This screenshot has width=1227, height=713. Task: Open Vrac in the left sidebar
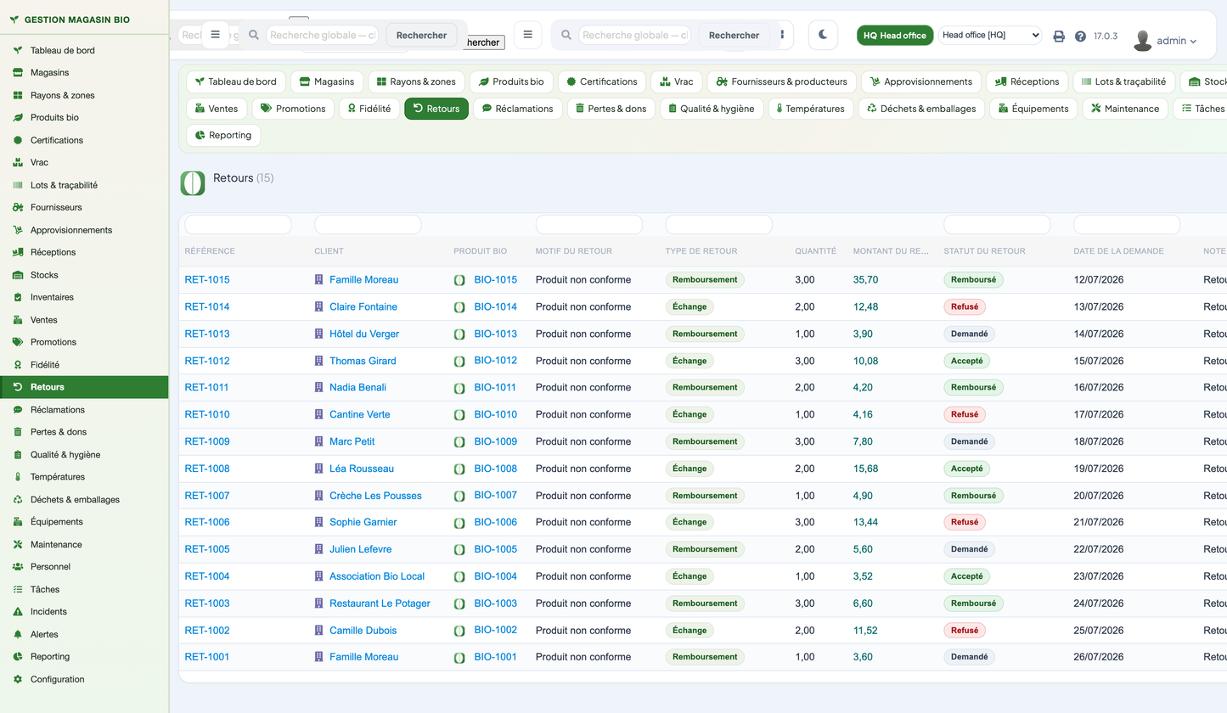click(x=84, y=162)
